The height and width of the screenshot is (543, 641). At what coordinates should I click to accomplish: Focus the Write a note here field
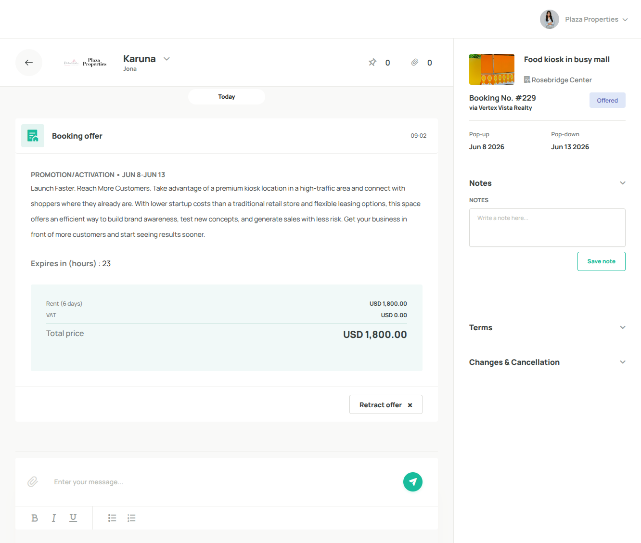pyautogui.click(x=547, y=228)
